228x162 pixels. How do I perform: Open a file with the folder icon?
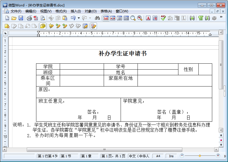[14, 18]
